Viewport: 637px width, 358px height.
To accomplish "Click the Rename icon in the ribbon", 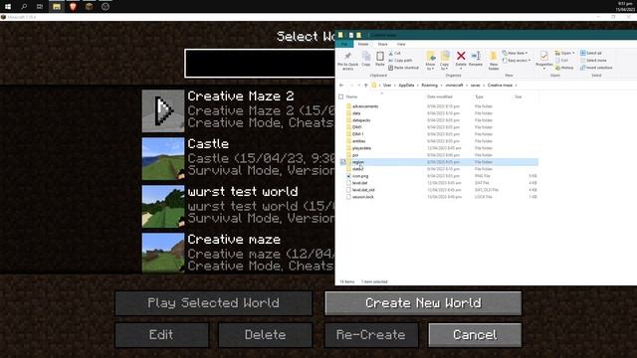I will pyautogui.click(x=476, y=59).
